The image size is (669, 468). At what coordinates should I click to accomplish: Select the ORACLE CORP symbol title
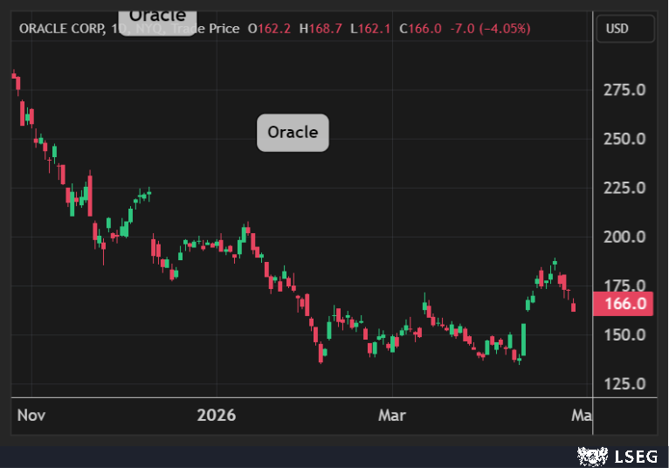click(x=60, y=29)
